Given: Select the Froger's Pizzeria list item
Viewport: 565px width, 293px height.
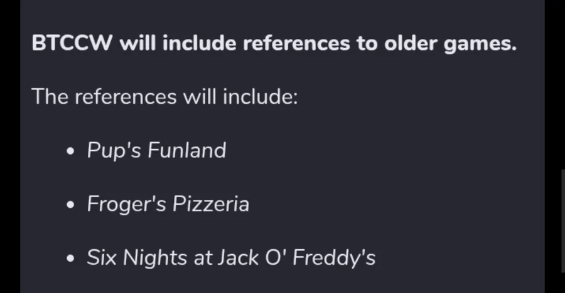Looking at the screenshot, I should tap(168, 204).
